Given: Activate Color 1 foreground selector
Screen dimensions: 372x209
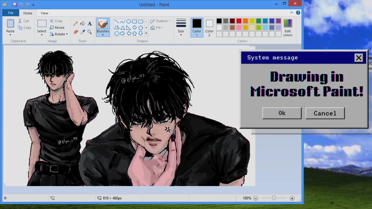Looking at the screenshot, I should [x=197, y=28].
